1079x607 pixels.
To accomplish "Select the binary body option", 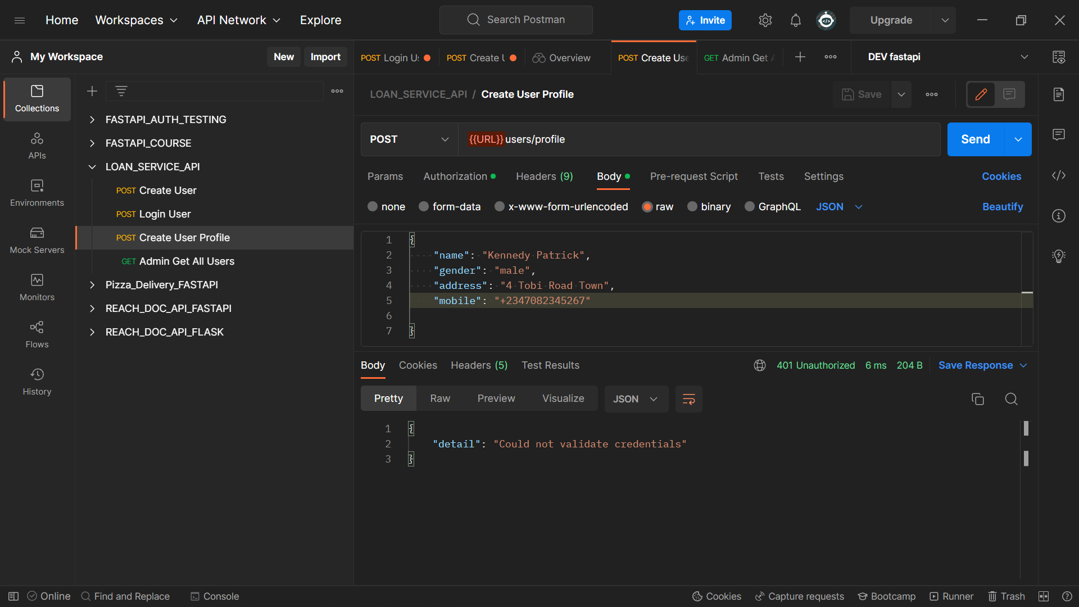I will click(716, 206).
